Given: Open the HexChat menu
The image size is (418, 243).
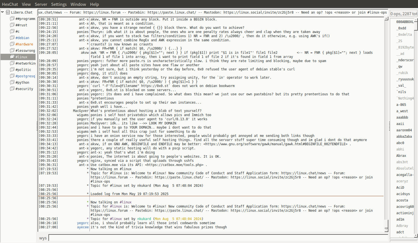Looking at the screenshot, I should point(10,4).
